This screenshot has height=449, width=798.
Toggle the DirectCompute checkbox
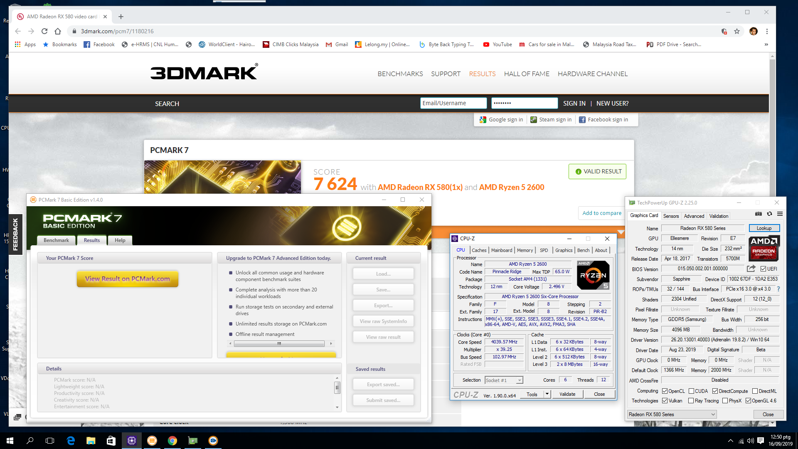pos(715,391)
